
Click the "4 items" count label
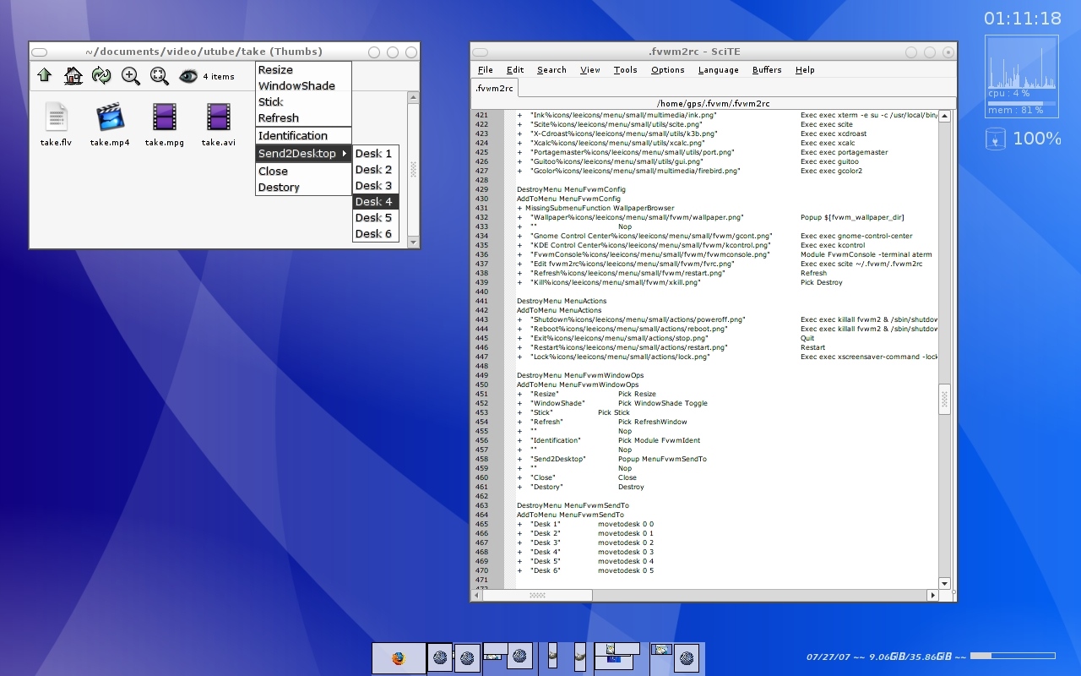[x=219, y=77]
